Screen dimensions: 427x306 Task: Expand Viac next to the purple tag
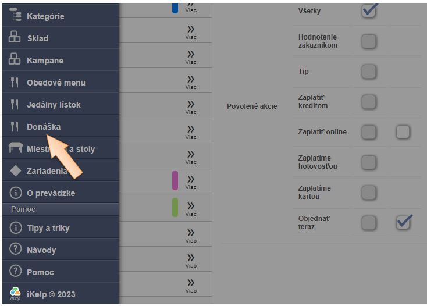(x=191, y=181)
